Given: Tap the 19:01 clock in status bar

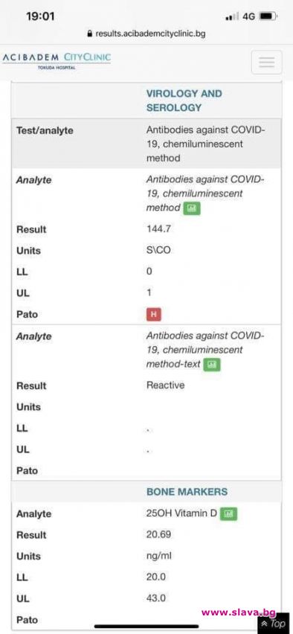Looking at the screenshot, I should (40, 16).
